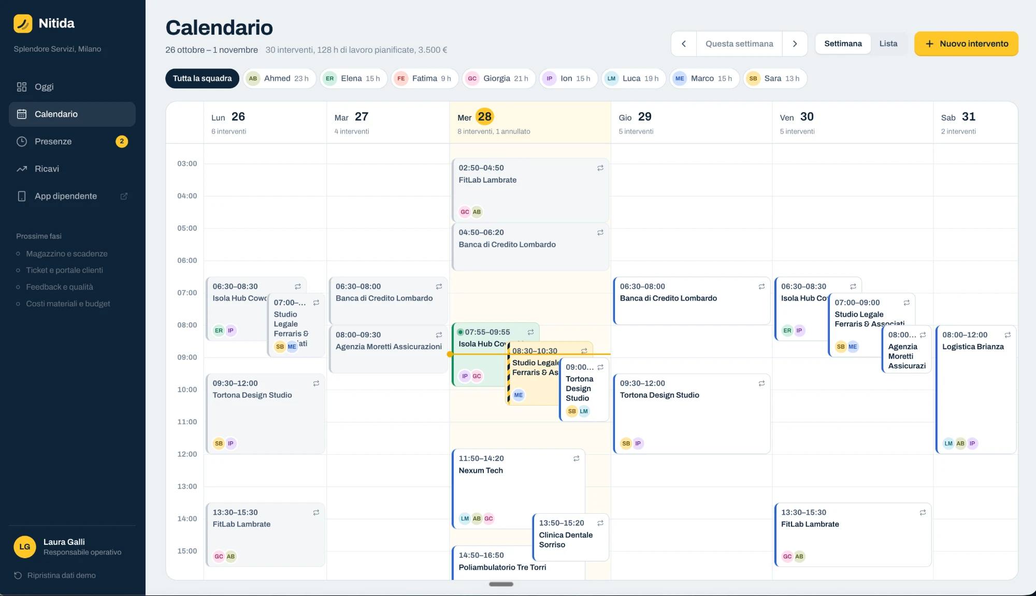The width and height of the screenshot is (1036, 596).
Task: Click the Mer 28 day header
Action: click(530, 123)
